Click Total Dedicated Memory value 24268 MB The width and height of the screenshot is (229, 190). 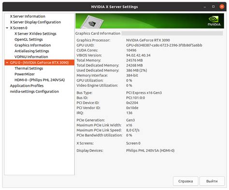(x=134, y=66)
